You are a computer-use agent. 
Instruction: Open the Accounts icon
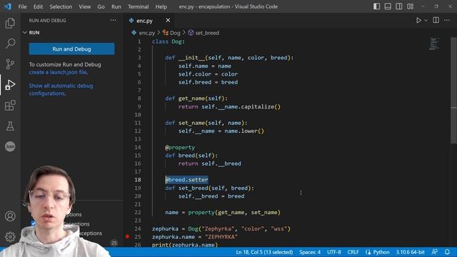pyautogui.click(x=10, y=216)
